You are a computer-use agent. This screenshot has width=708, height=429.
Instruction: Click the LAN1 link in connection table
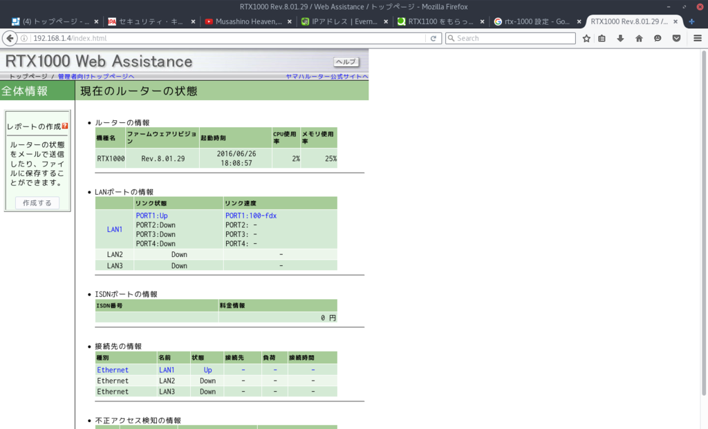pos(167,370)
